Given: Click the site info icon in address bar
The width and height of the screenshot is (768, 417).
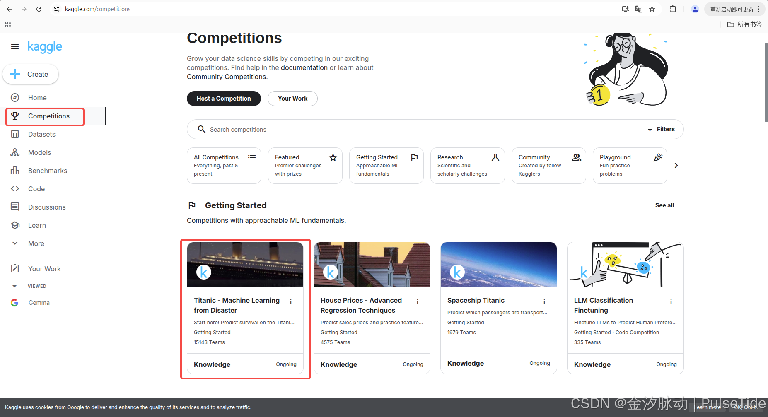Looking at the screenshot, I should 57,9.
